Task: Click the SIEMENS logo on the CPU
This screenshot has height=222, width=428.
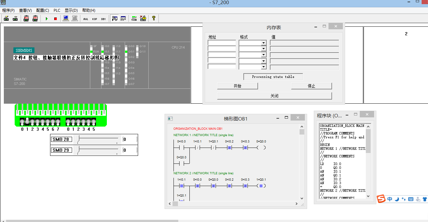Action: click(24, 51)
